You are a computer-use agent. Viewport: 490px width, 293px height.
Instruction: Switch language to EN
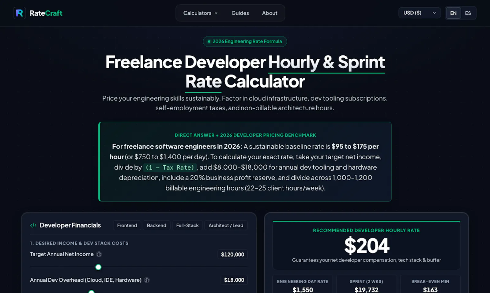click(453, 13)
